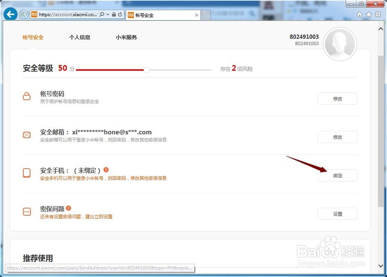Click the envelope icon for 安全邮箱
This screenshot has width=387, height=277.
(x=26, y=134)
